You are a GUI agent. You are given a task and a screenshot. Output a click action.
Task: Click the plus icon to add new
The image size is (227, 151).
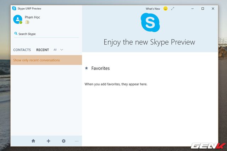(x=49, y=141)
